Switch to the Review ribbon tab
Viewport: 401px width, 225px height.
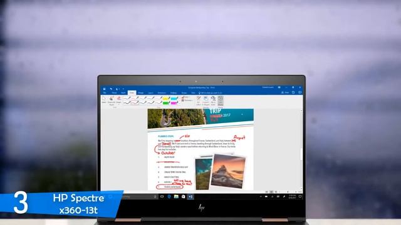[x=184, y=93]
